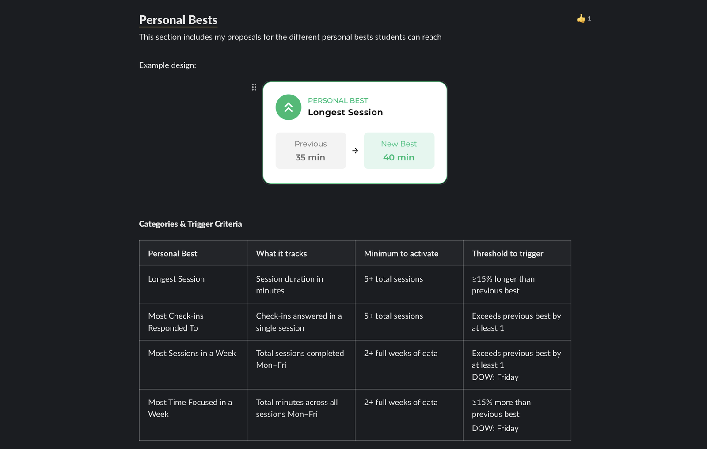This screenshot has height=449, width=707.
Task: Click the Session duration in minutes cell
Action: pos(301,284)
